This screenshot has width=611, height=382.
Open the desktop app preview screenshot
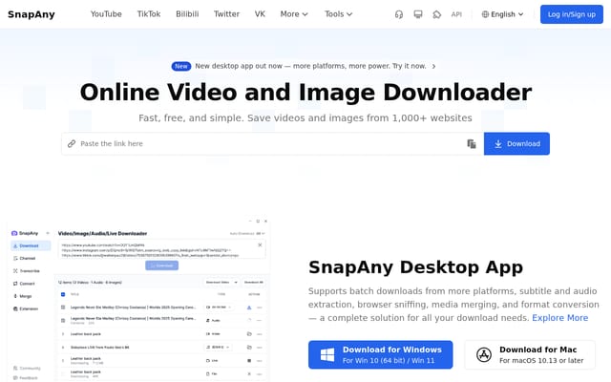point(138,299)
